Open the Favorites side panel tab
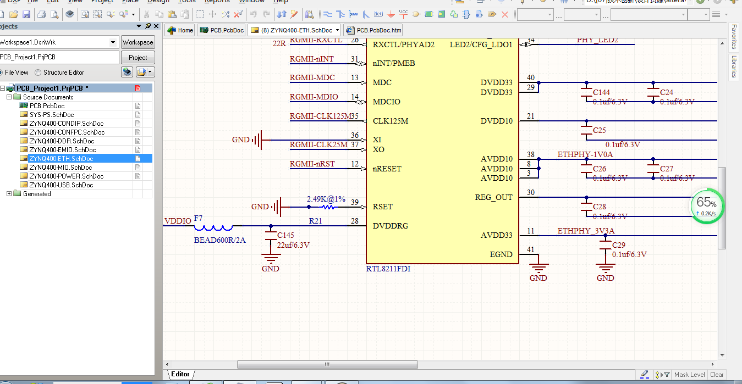The height and width of the screenshot is (384, 742). click(x=734, y=36)
